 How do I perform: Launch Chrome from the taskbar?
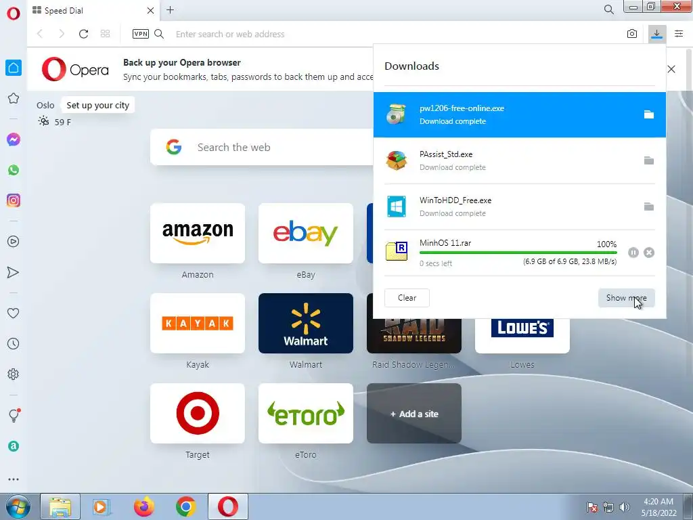tap(185, 506)
